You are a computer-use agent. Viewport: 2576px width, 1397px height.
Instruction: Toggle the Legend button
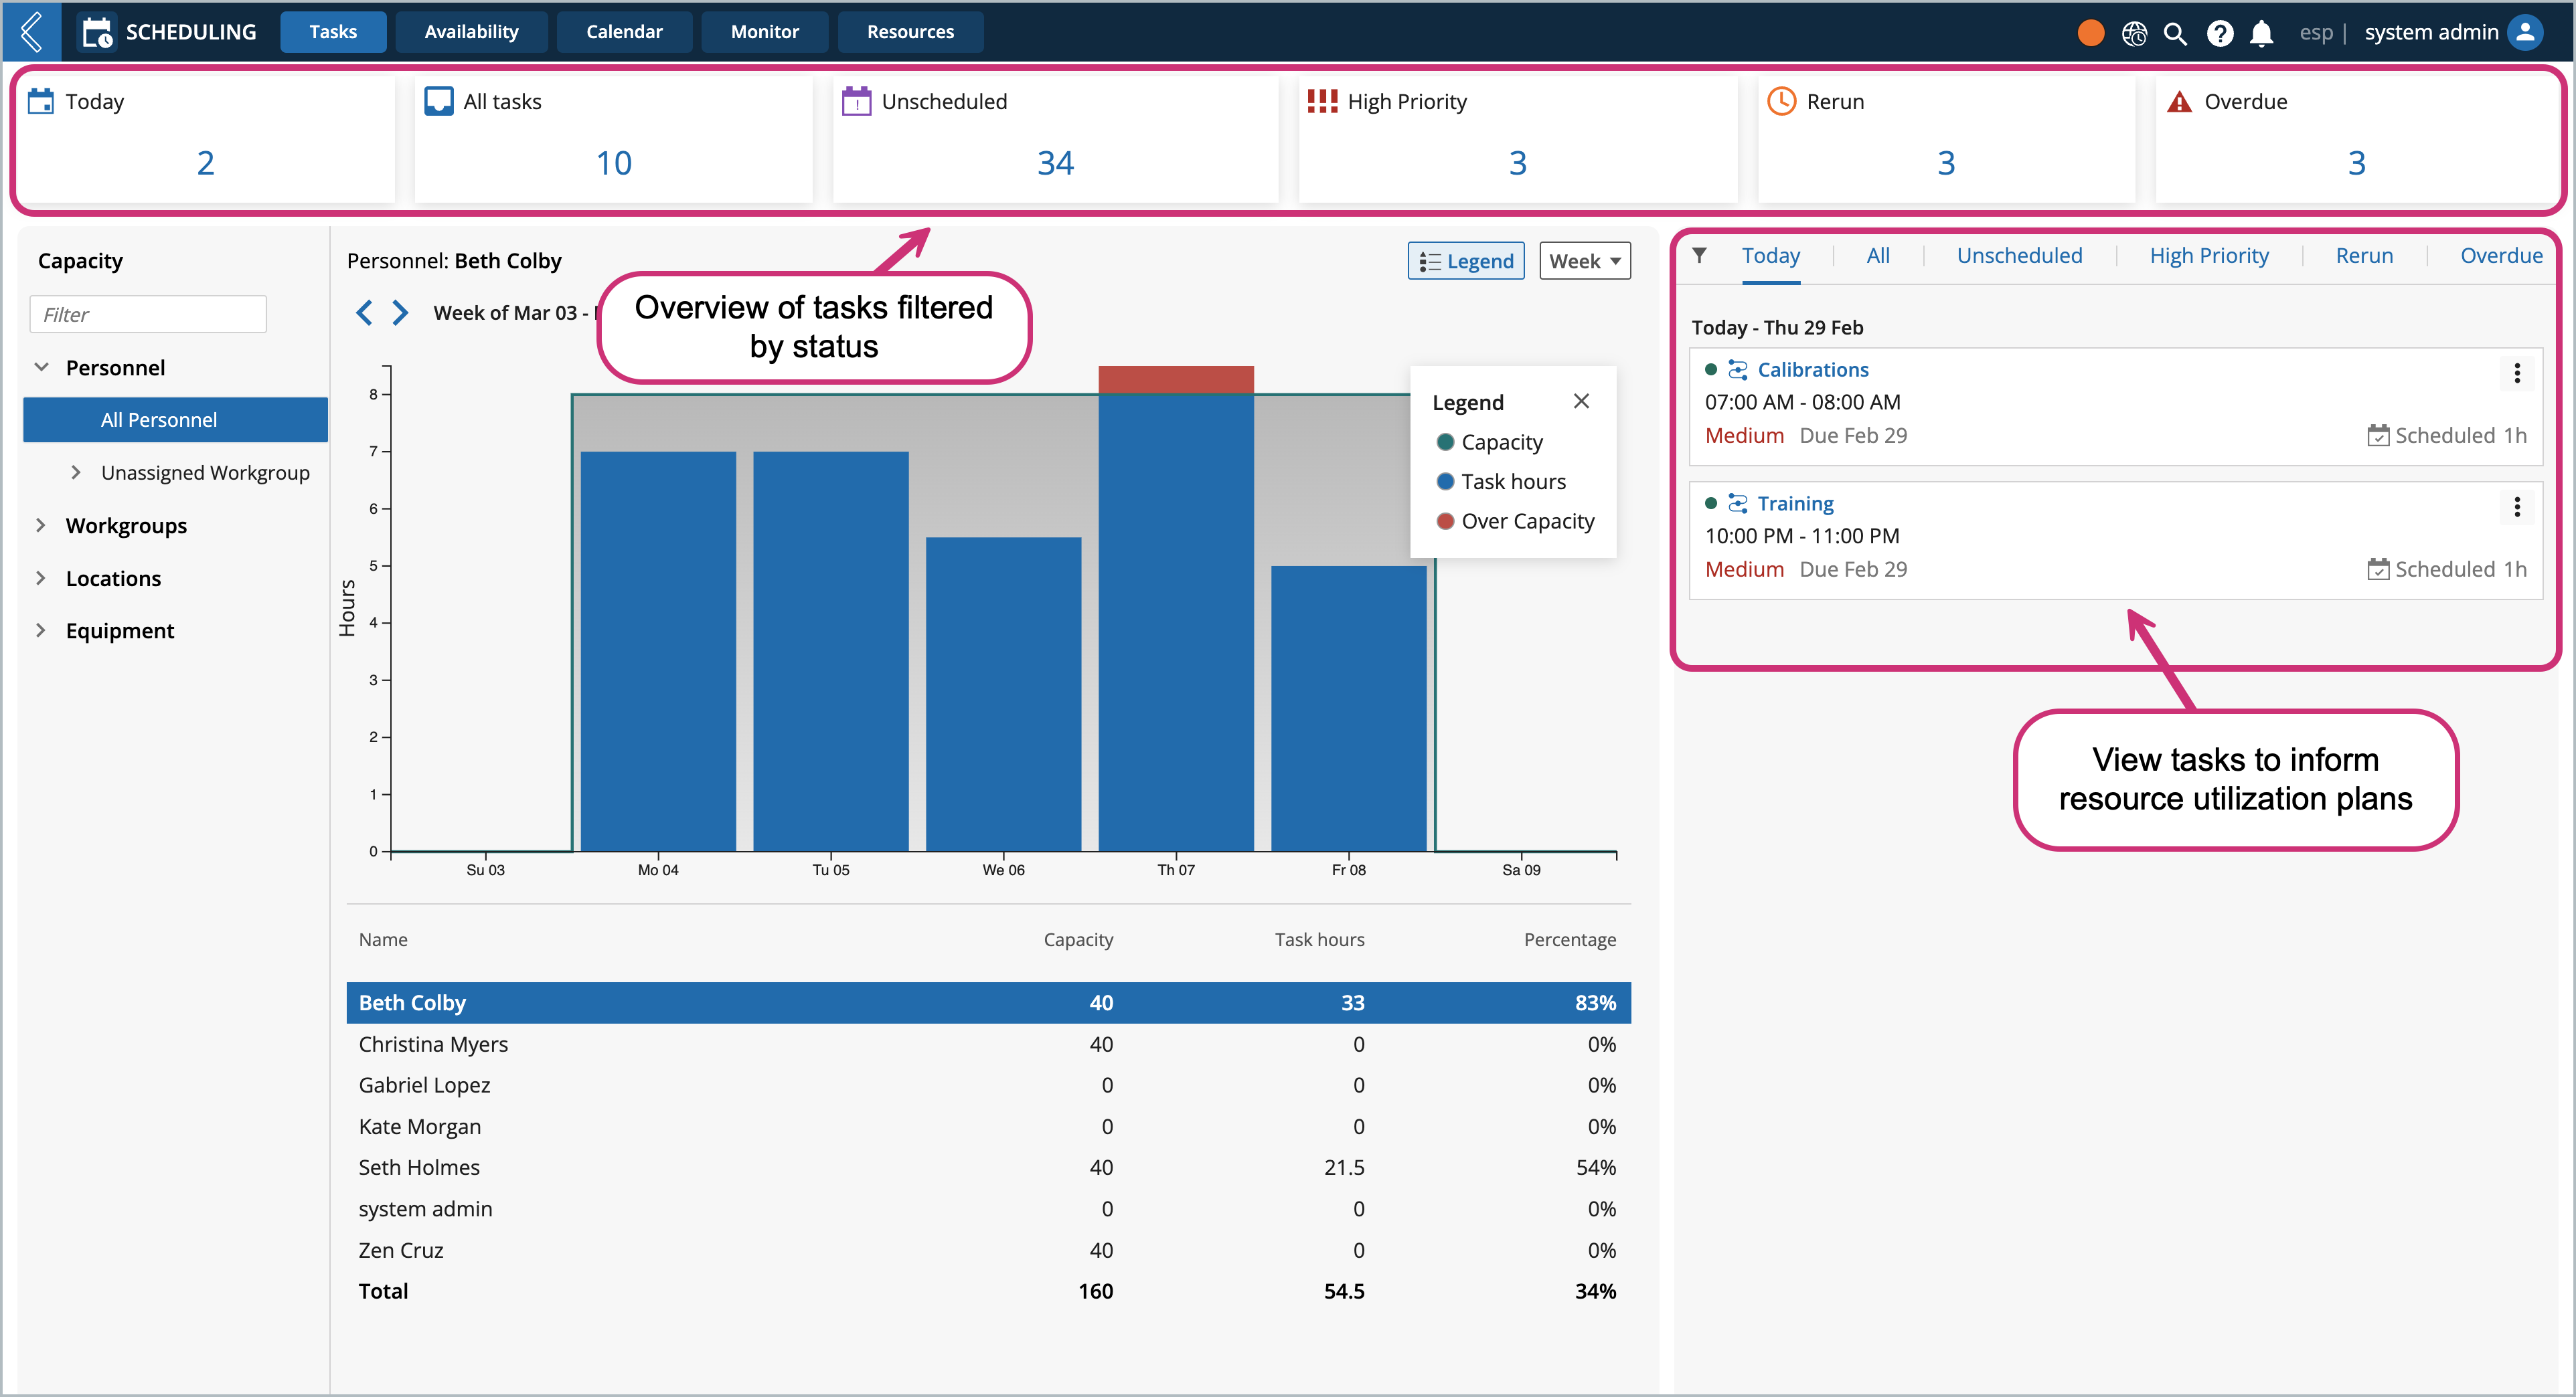[1465, 261]
